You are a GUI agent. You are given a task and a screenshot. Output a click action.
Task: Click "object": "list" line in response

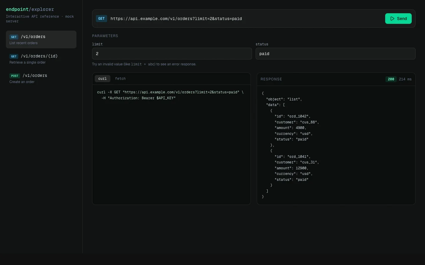(x=284, y=99)
